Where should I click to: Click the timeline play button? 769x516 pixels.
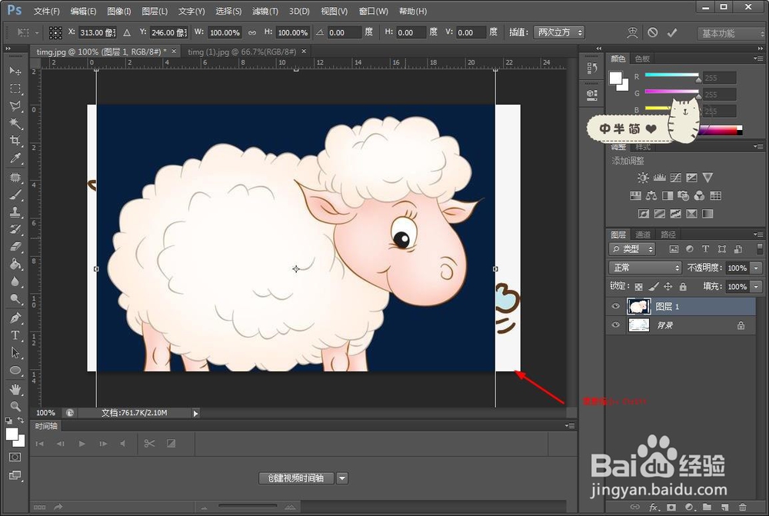(82, 444)
